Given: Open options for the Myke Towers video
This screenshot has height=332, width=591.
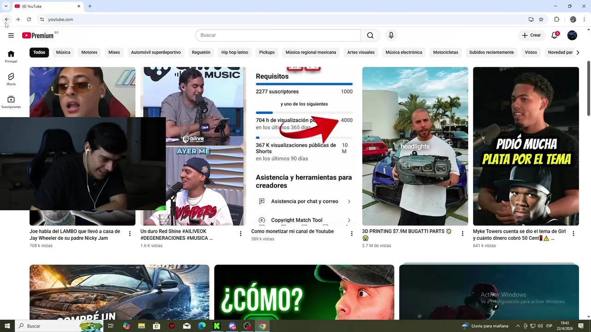Looking at the screenshot, I should [573, 234].
